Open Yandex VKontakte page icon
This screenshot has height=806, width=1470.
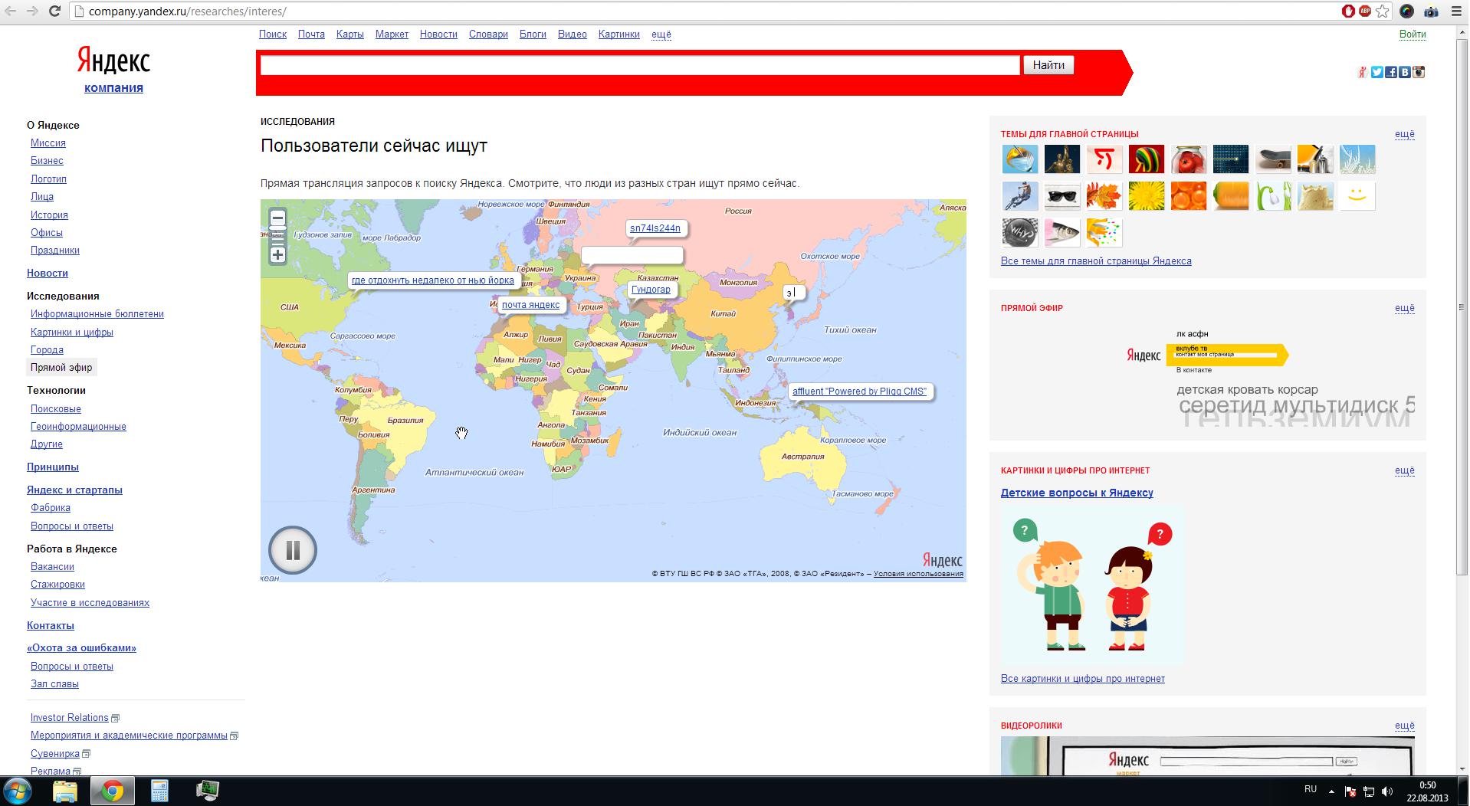click(1405, 72)
